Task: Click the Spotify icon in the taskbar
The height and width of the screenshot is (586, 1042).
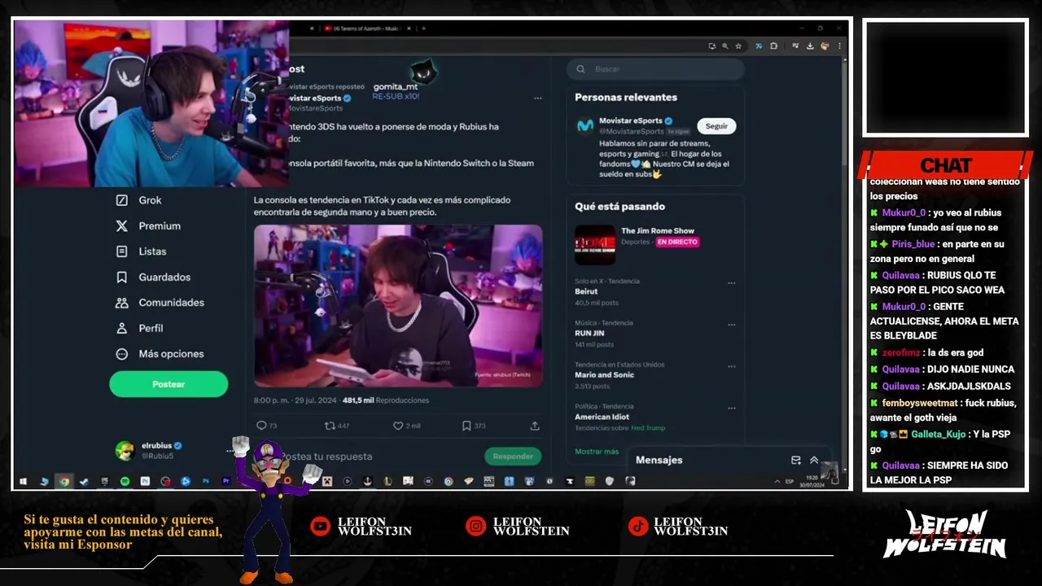Action: 125,481
